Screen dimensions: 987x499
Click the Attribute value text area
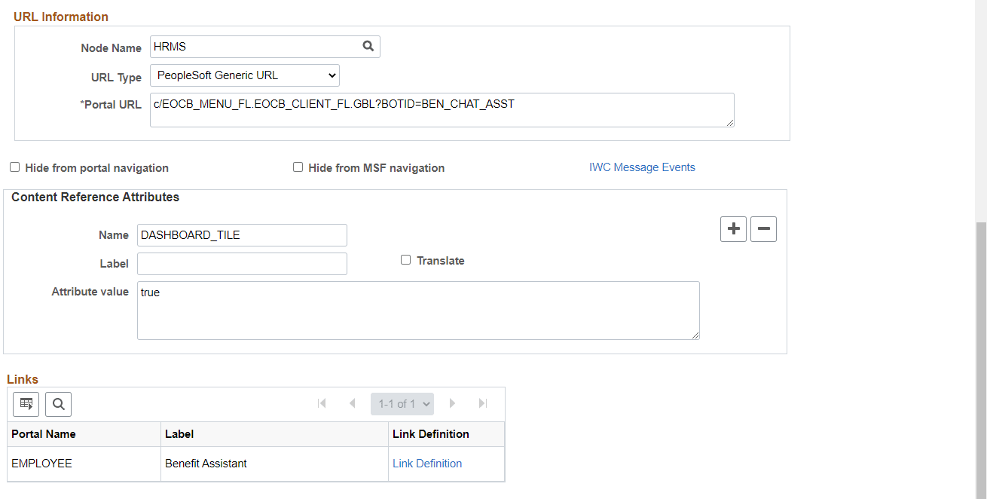pos(418,309)
